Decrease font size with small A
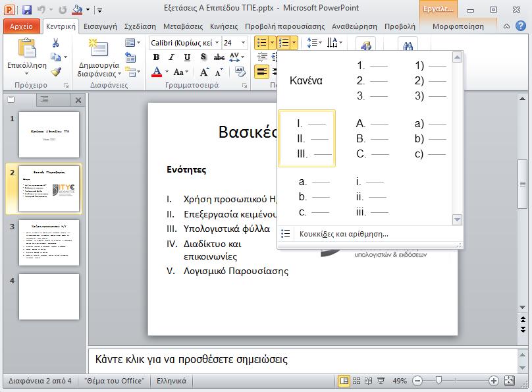532x392 pixels. tap(219, 72)
